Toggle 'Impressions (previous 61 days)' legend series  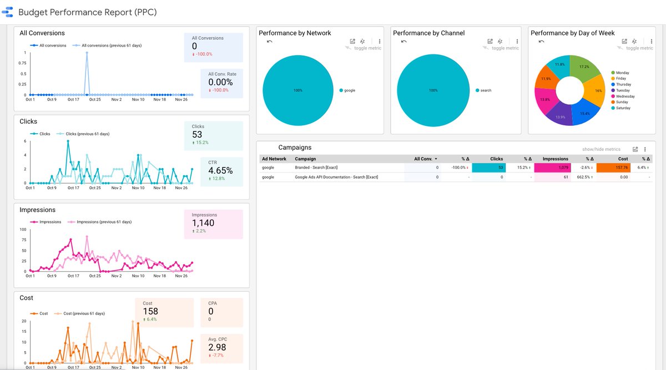[100, 222]
